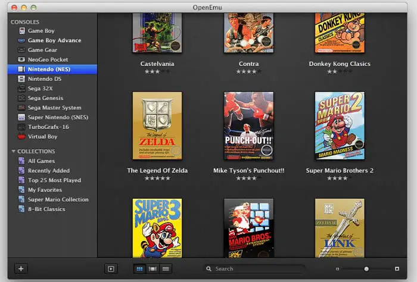This screenshot has height=282, width=417.
Task: Click the small grid size icon
Action: pos(338,269)
